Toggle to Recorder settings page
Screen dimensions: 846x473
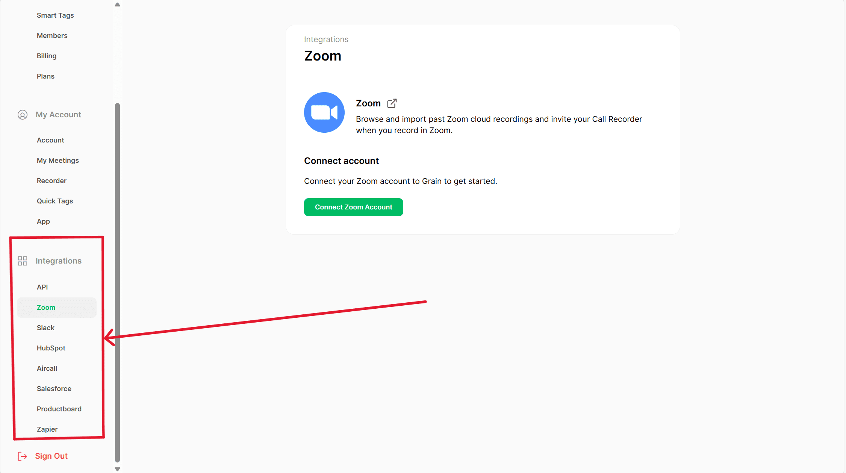click(x=51, y=180)
